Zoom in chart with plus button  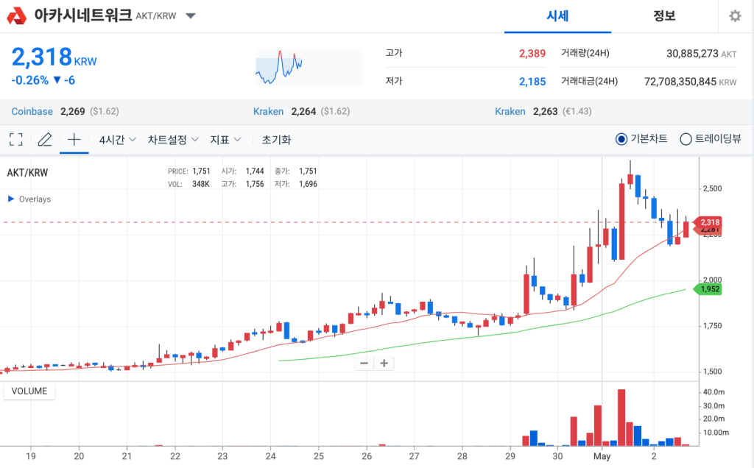pyautogui.click(x=384, y=364)
